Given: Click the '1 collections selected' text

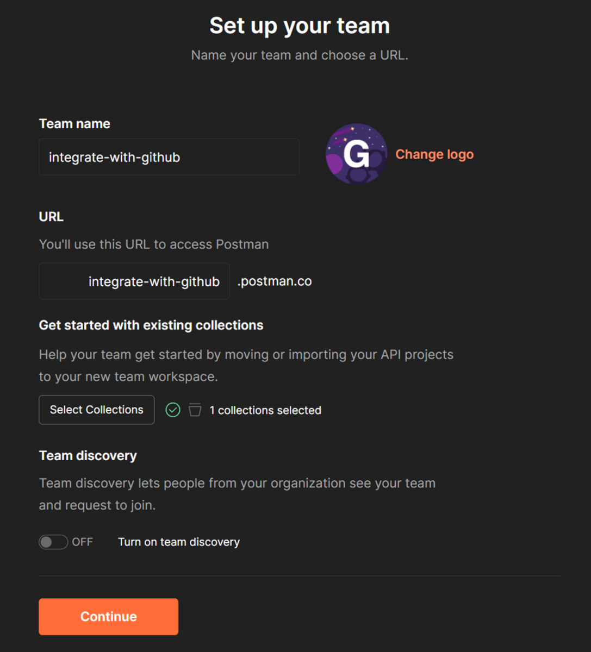Looking at the screenshot, I should pyautogui.click(x=265, y=410).
